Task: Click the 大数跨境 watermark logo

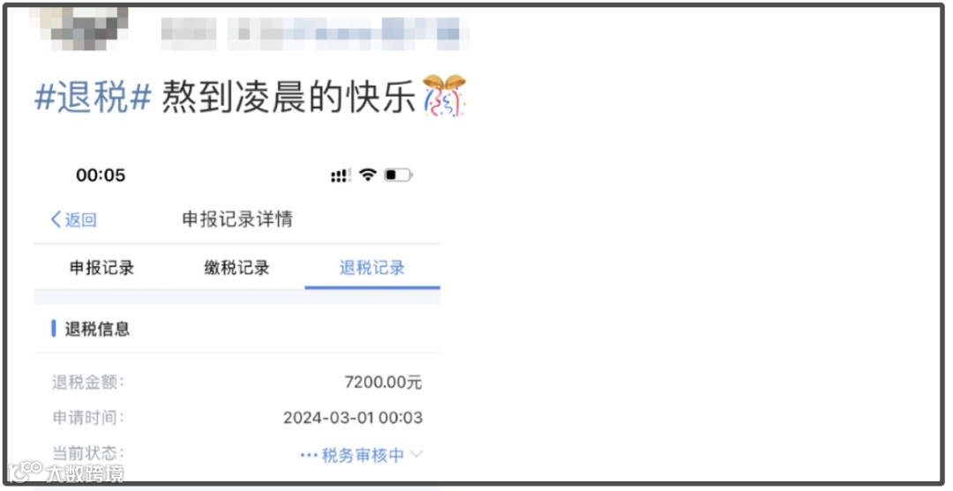Action: [65, 472]
